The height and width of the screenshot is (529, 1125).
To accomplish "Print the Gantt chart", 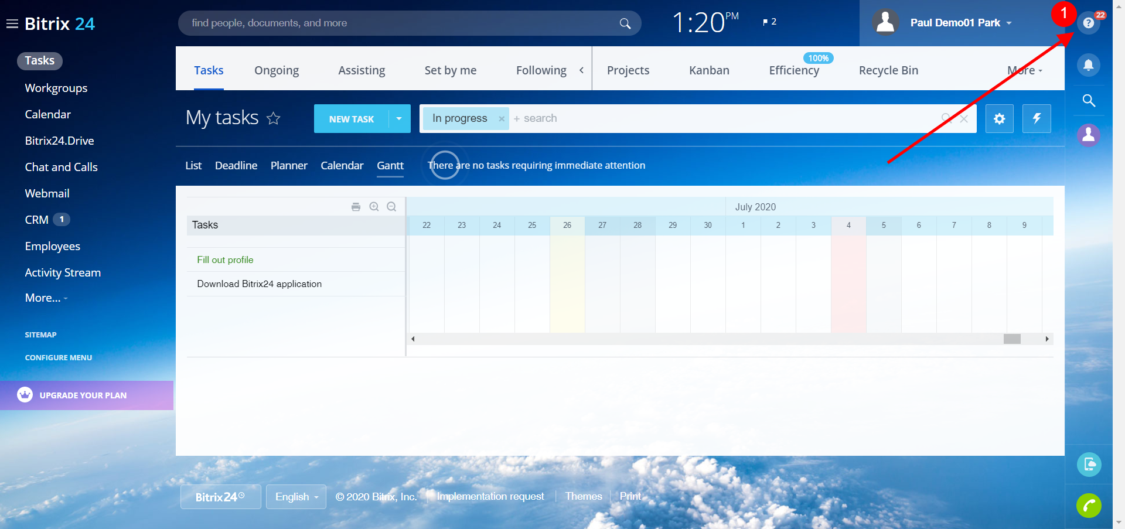I will (x=356, y=207).
